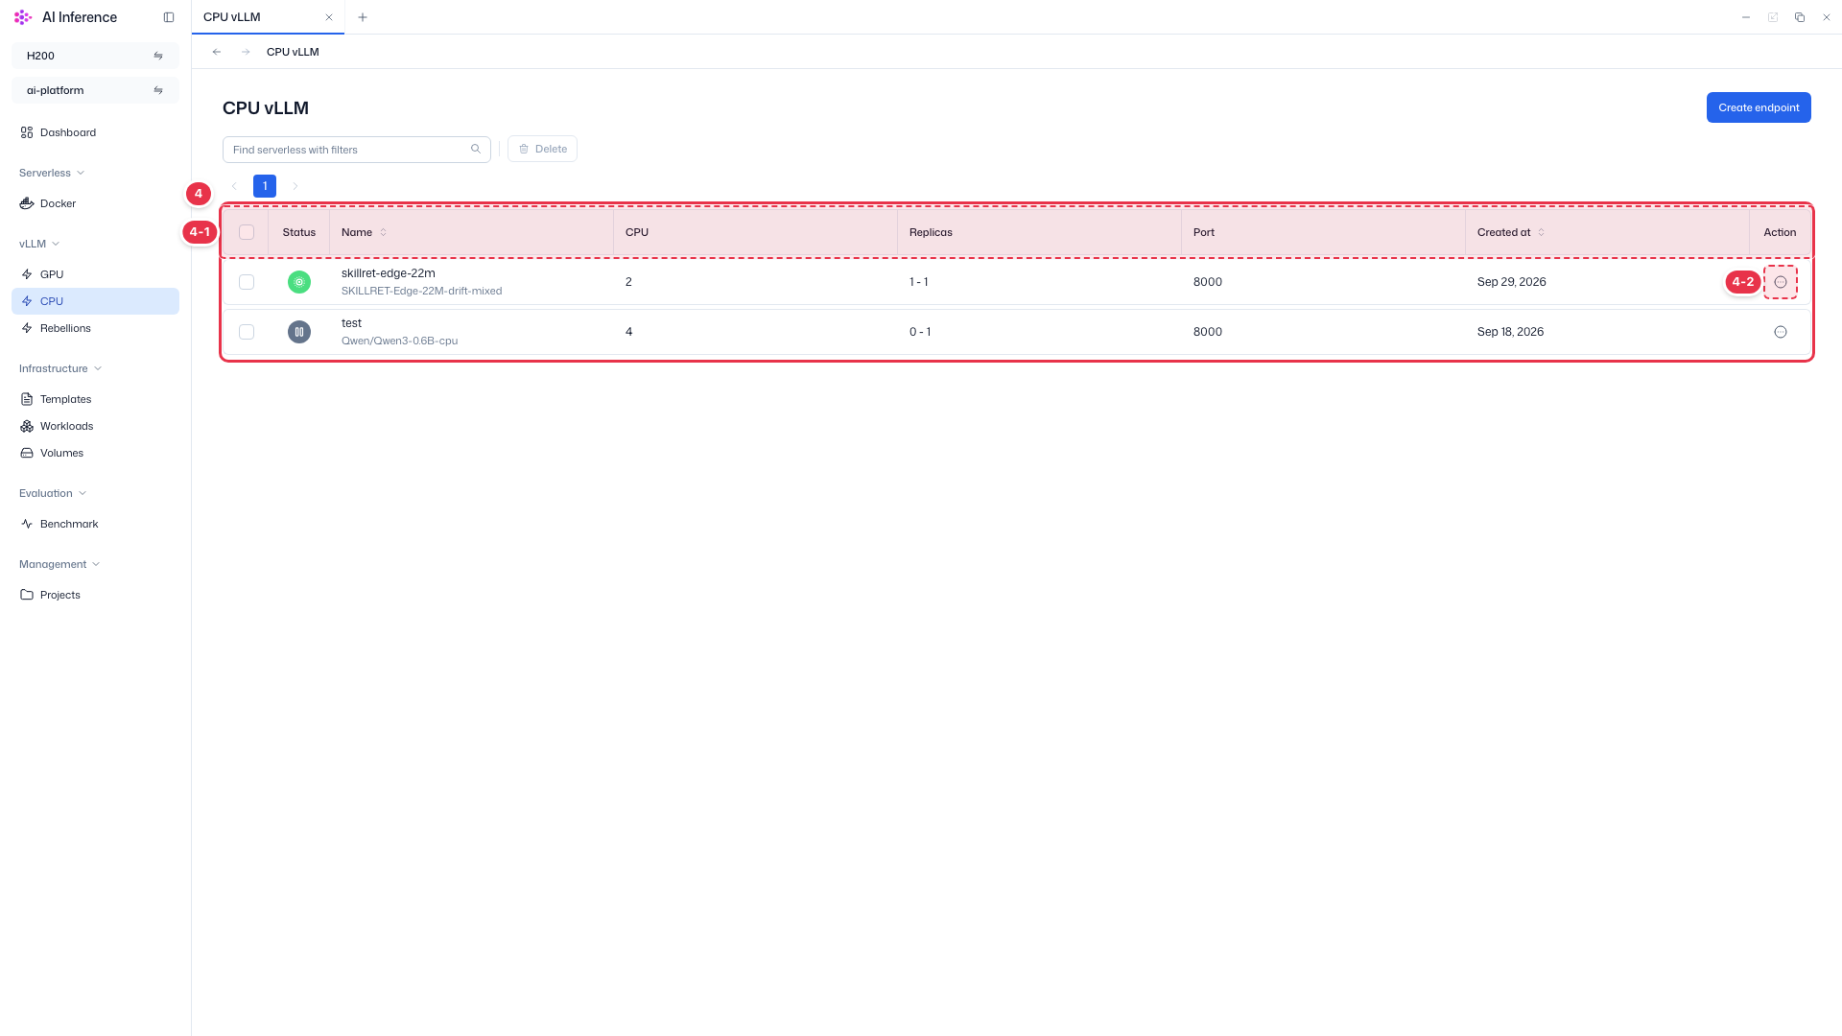
Task: Select CPU in the sidebar menu
Action: pyautogui.click(x=95, y=301)
